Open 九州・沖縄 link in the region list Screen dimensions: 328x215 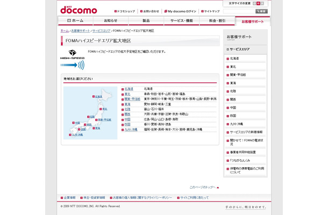click(x=131, y=130)
